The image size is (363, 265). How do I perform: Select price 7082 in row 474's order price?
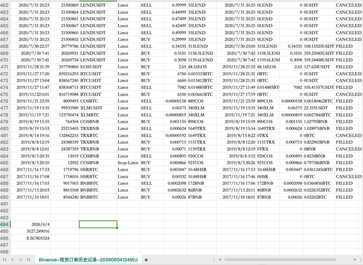(175, 88)
